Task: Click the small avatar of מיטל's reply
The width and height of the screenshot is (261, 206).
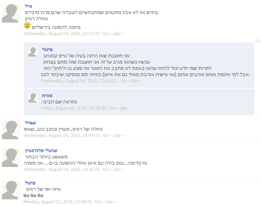Action: click(33, 52)
